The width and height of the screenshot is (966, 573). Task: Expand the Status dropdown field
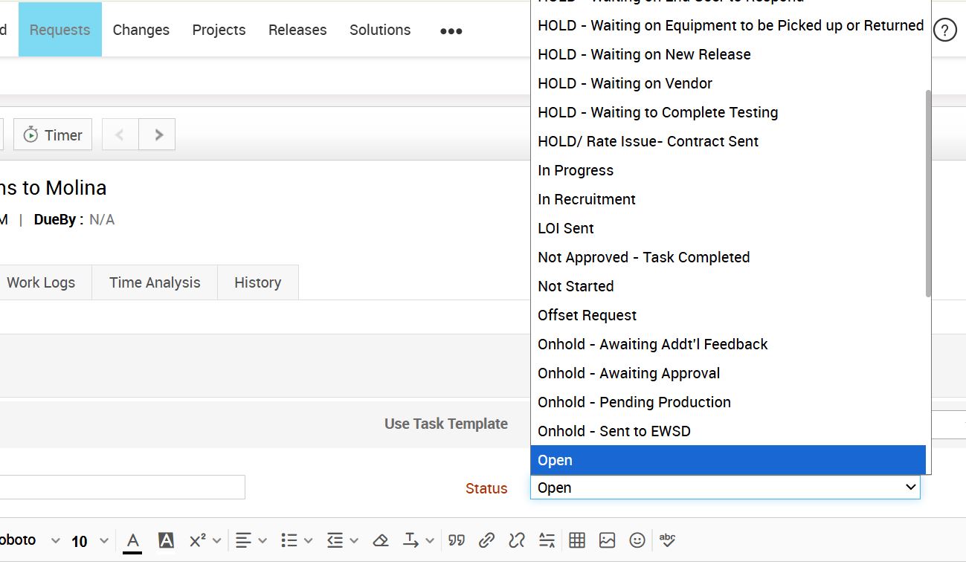[725, 488]
